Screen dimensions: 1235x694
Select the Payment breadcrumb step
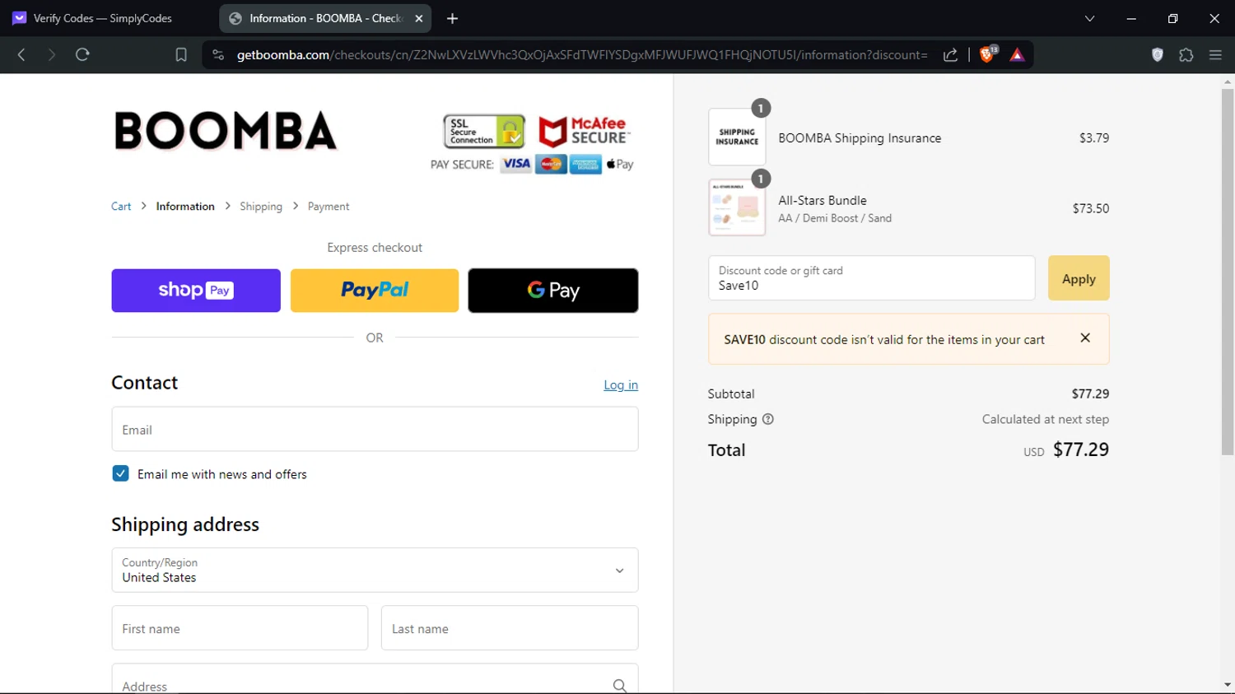[329, 207]
